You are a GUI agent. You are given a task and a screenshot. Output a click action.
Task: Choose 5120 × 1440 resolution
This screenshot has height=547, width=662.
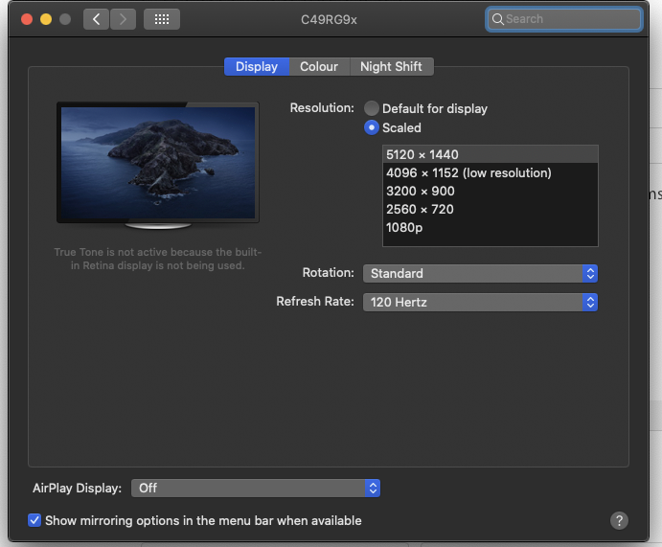click(x=491, y=154)
